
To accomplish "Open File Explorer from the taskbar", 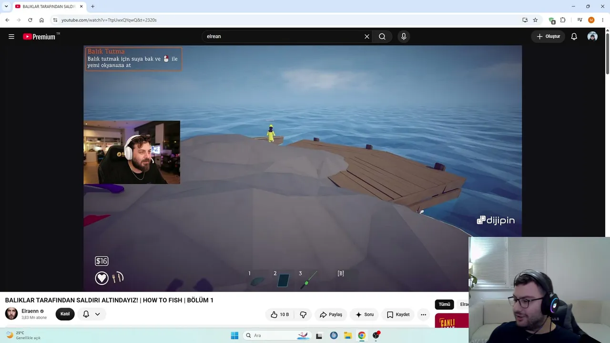I will coord(348,335).
